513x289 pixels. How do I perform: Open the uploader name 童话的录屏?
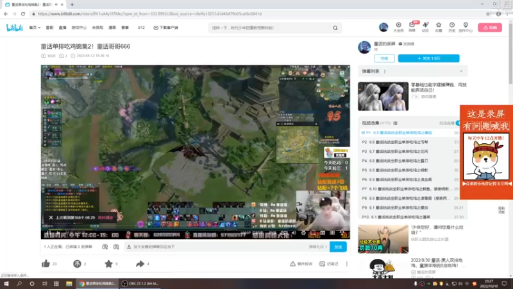[384, 44]
